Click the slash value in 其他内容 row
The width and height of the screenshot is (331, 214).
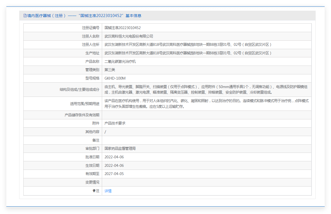click(x=105, y=132)
